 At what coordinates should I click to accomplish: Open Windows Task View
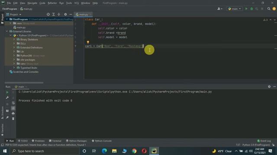point(94,151)
